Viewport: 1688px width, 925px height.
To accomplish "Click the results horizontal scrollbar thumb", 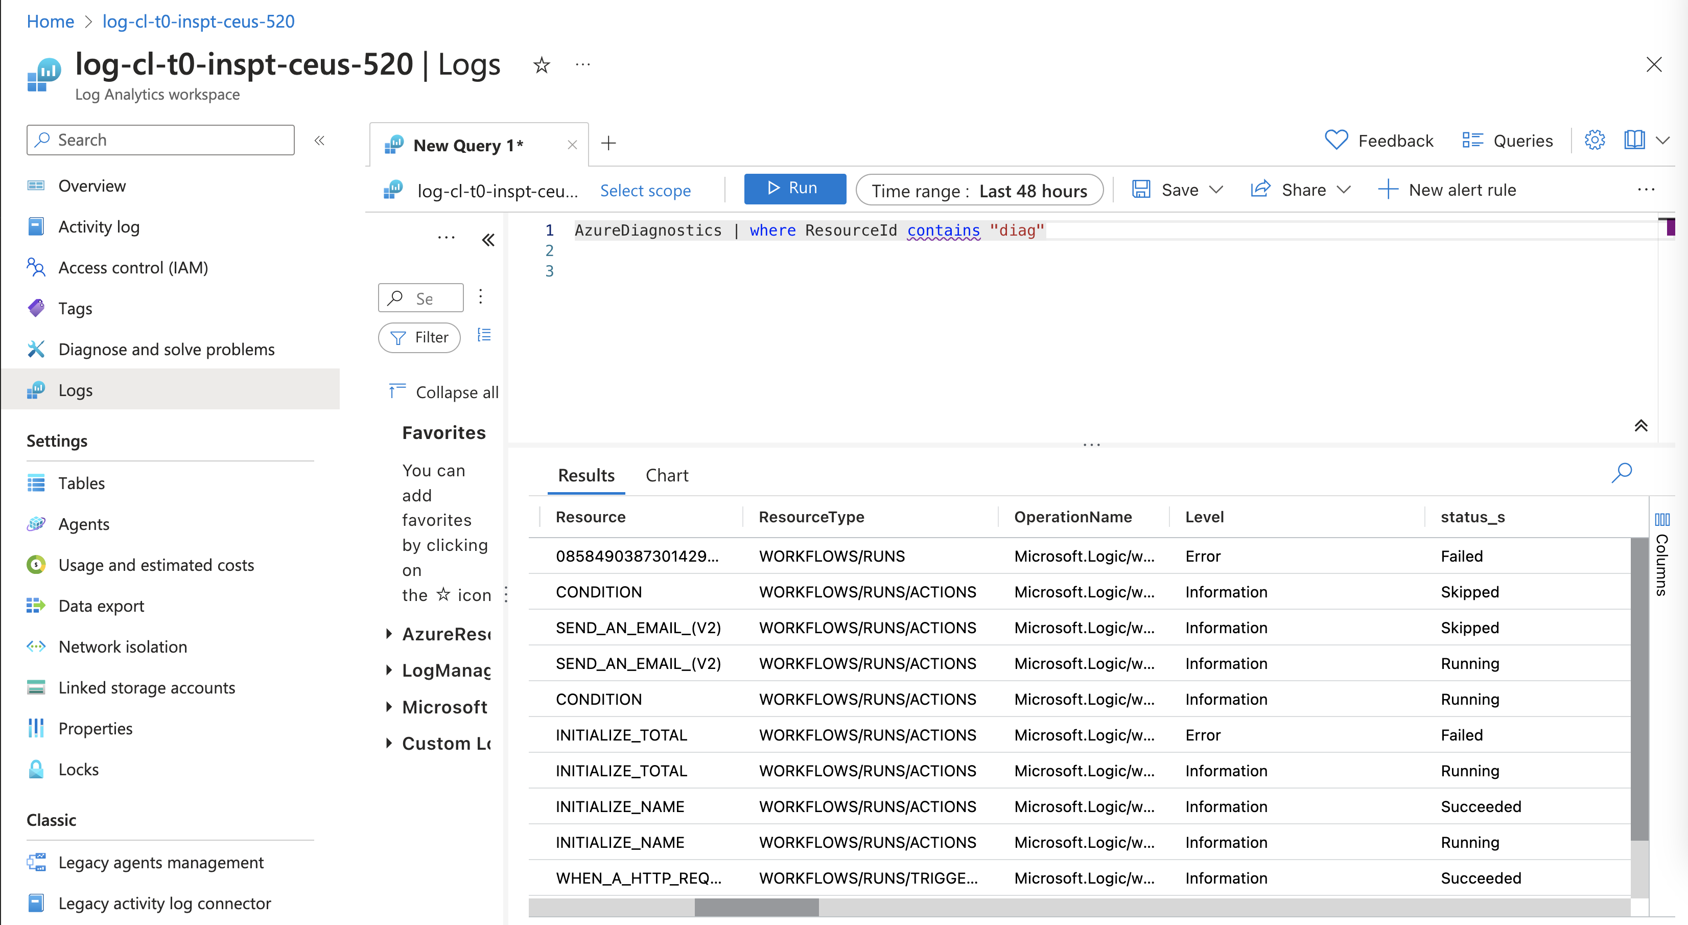I will (x=756, y=907).
